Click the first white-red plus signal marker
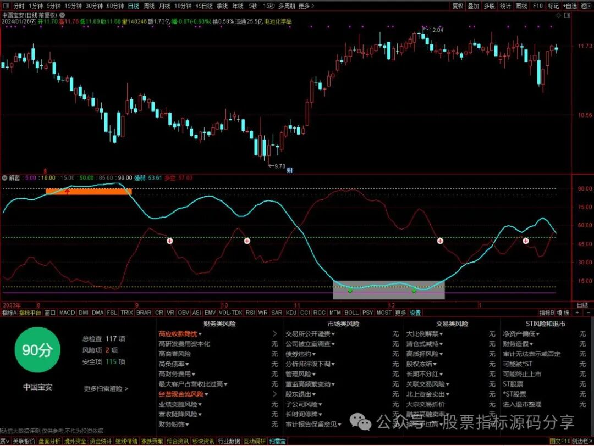 click(x=170, y=241)
